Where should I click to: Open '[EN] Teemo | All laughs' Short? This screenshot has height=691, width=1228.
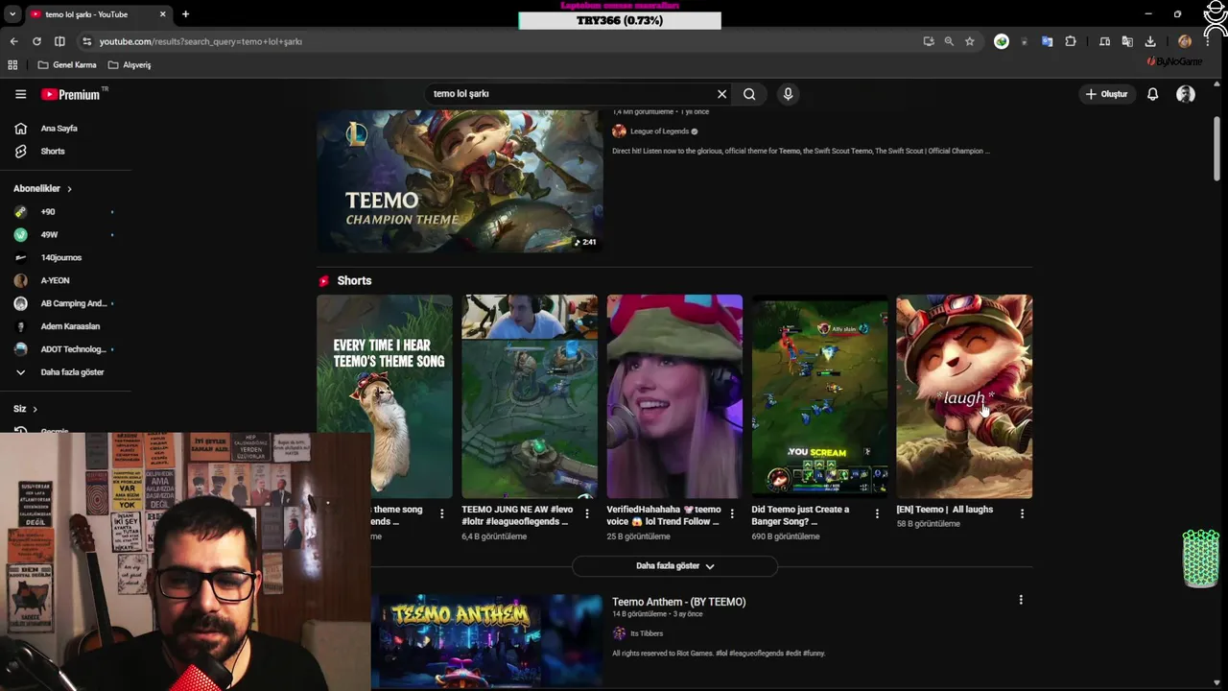click(964, 396)
